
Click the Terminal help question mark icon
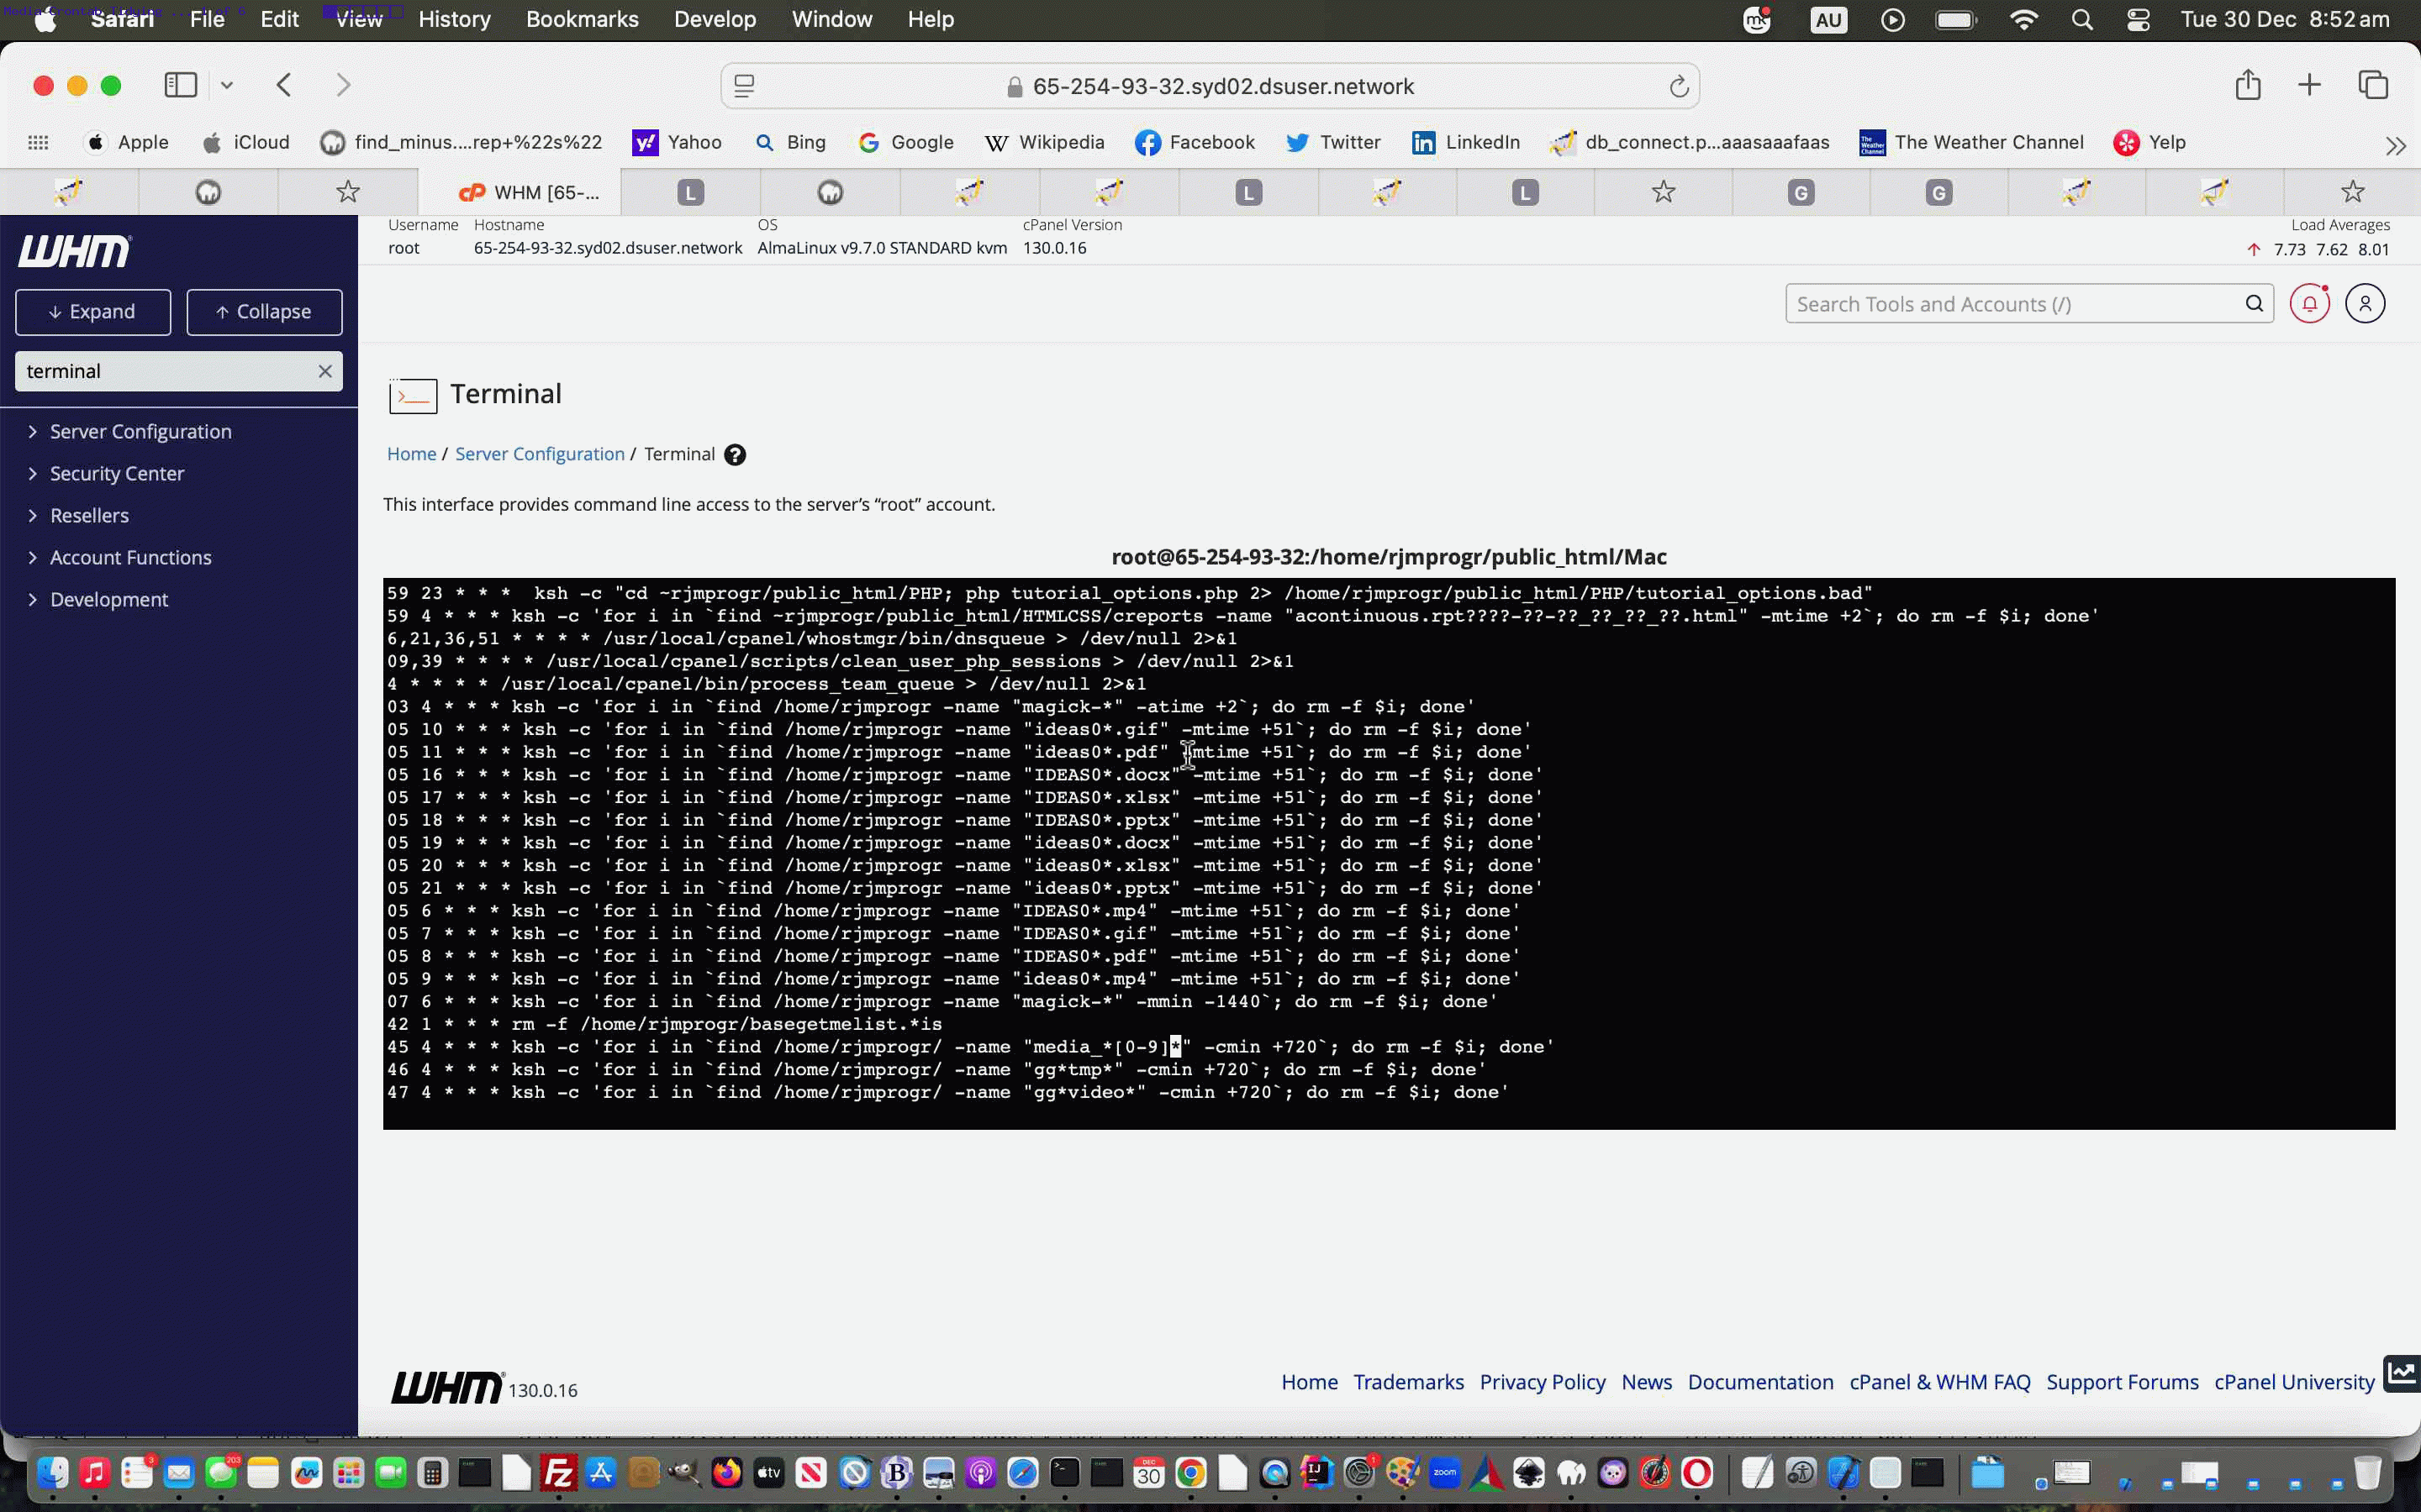click(x=735, y=455)
